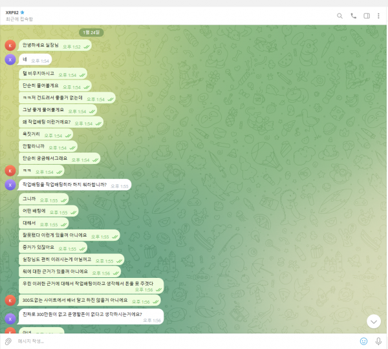Screen dimensions: 388x349
Task: Click the 1월 24일 date badge
Action: [x=91, y=32]
